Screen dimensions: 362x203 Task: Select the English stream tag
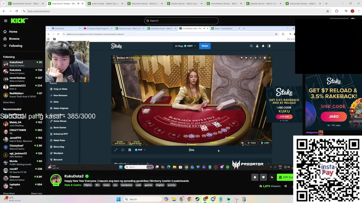click(x=160, y=185)
